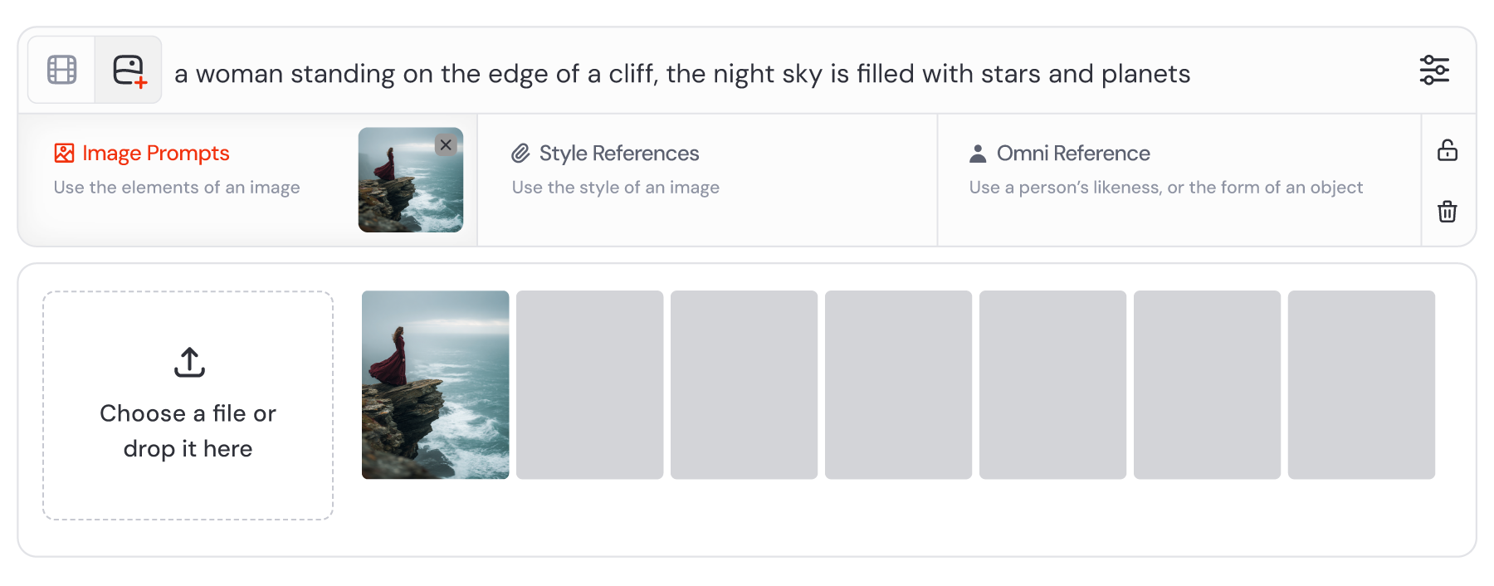
Task: Click the last empty gray placeholder
Action: tap(1361, 384)
